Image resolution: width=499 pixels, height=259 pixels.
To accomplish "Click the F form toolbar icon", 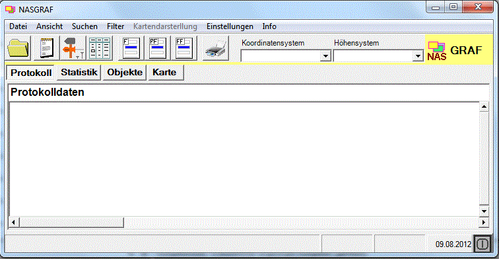I will tap(131, 48).
